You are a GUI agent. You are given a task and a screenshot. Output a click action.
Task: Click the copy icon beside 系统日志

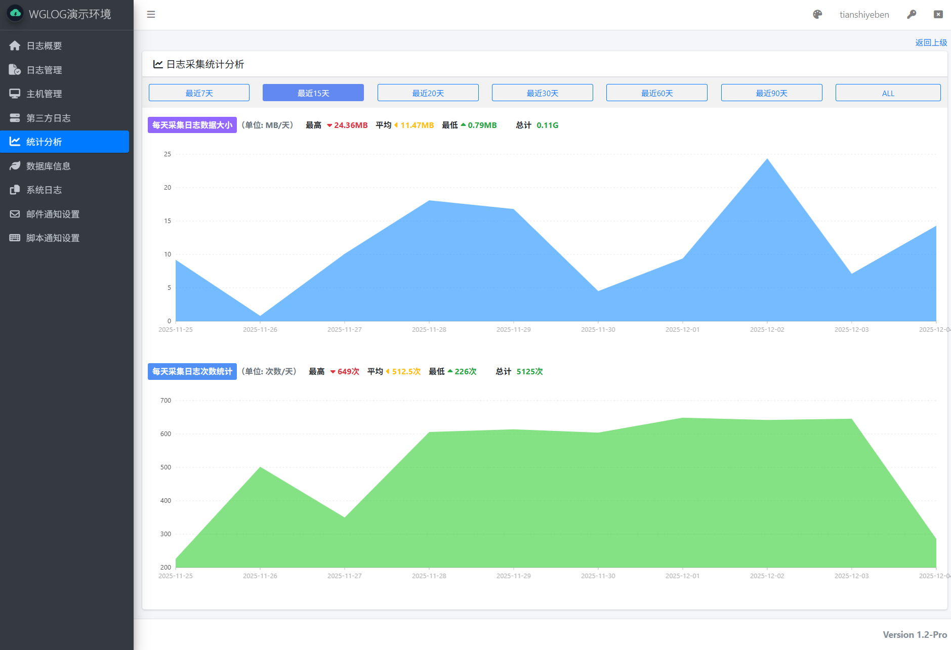15,190
